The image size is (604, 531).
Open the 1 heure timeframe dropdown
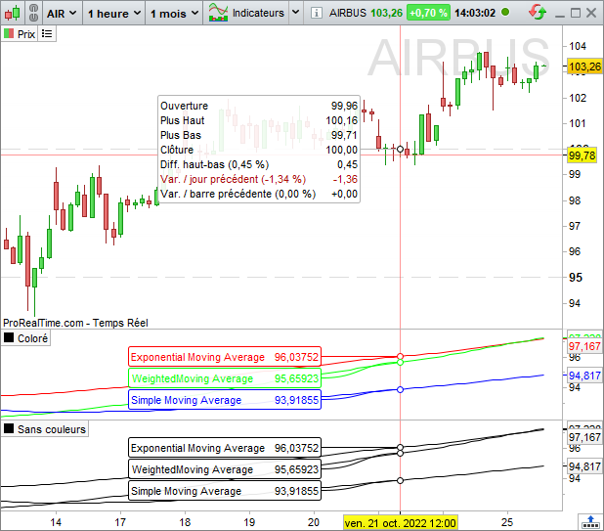point(114,14)
